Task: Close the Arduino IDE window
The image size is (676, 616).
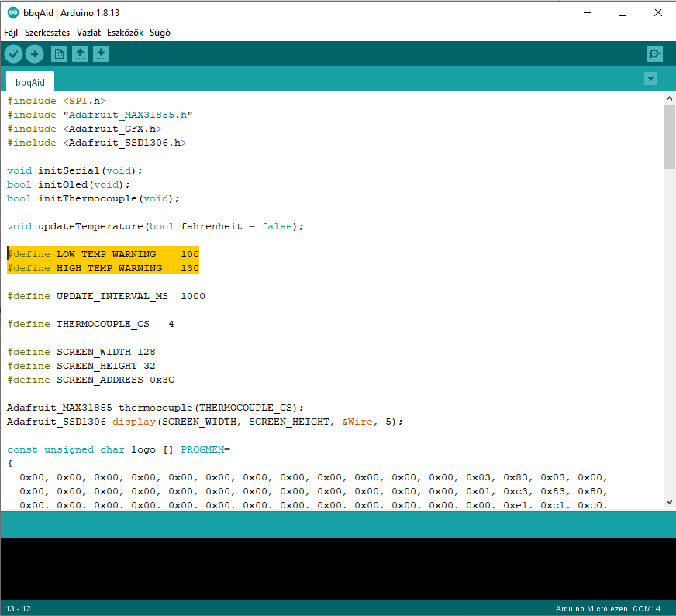Action: pyautogui.click(x=658, y=12)
